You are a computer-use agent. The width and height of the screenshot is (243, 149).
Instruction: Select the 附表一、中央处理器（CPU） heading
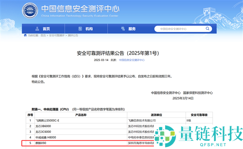pyautogui.click(x=50, y=109)
